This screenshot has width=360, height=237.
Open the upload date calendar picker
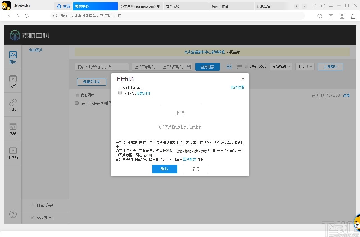(x=188, y=67)
